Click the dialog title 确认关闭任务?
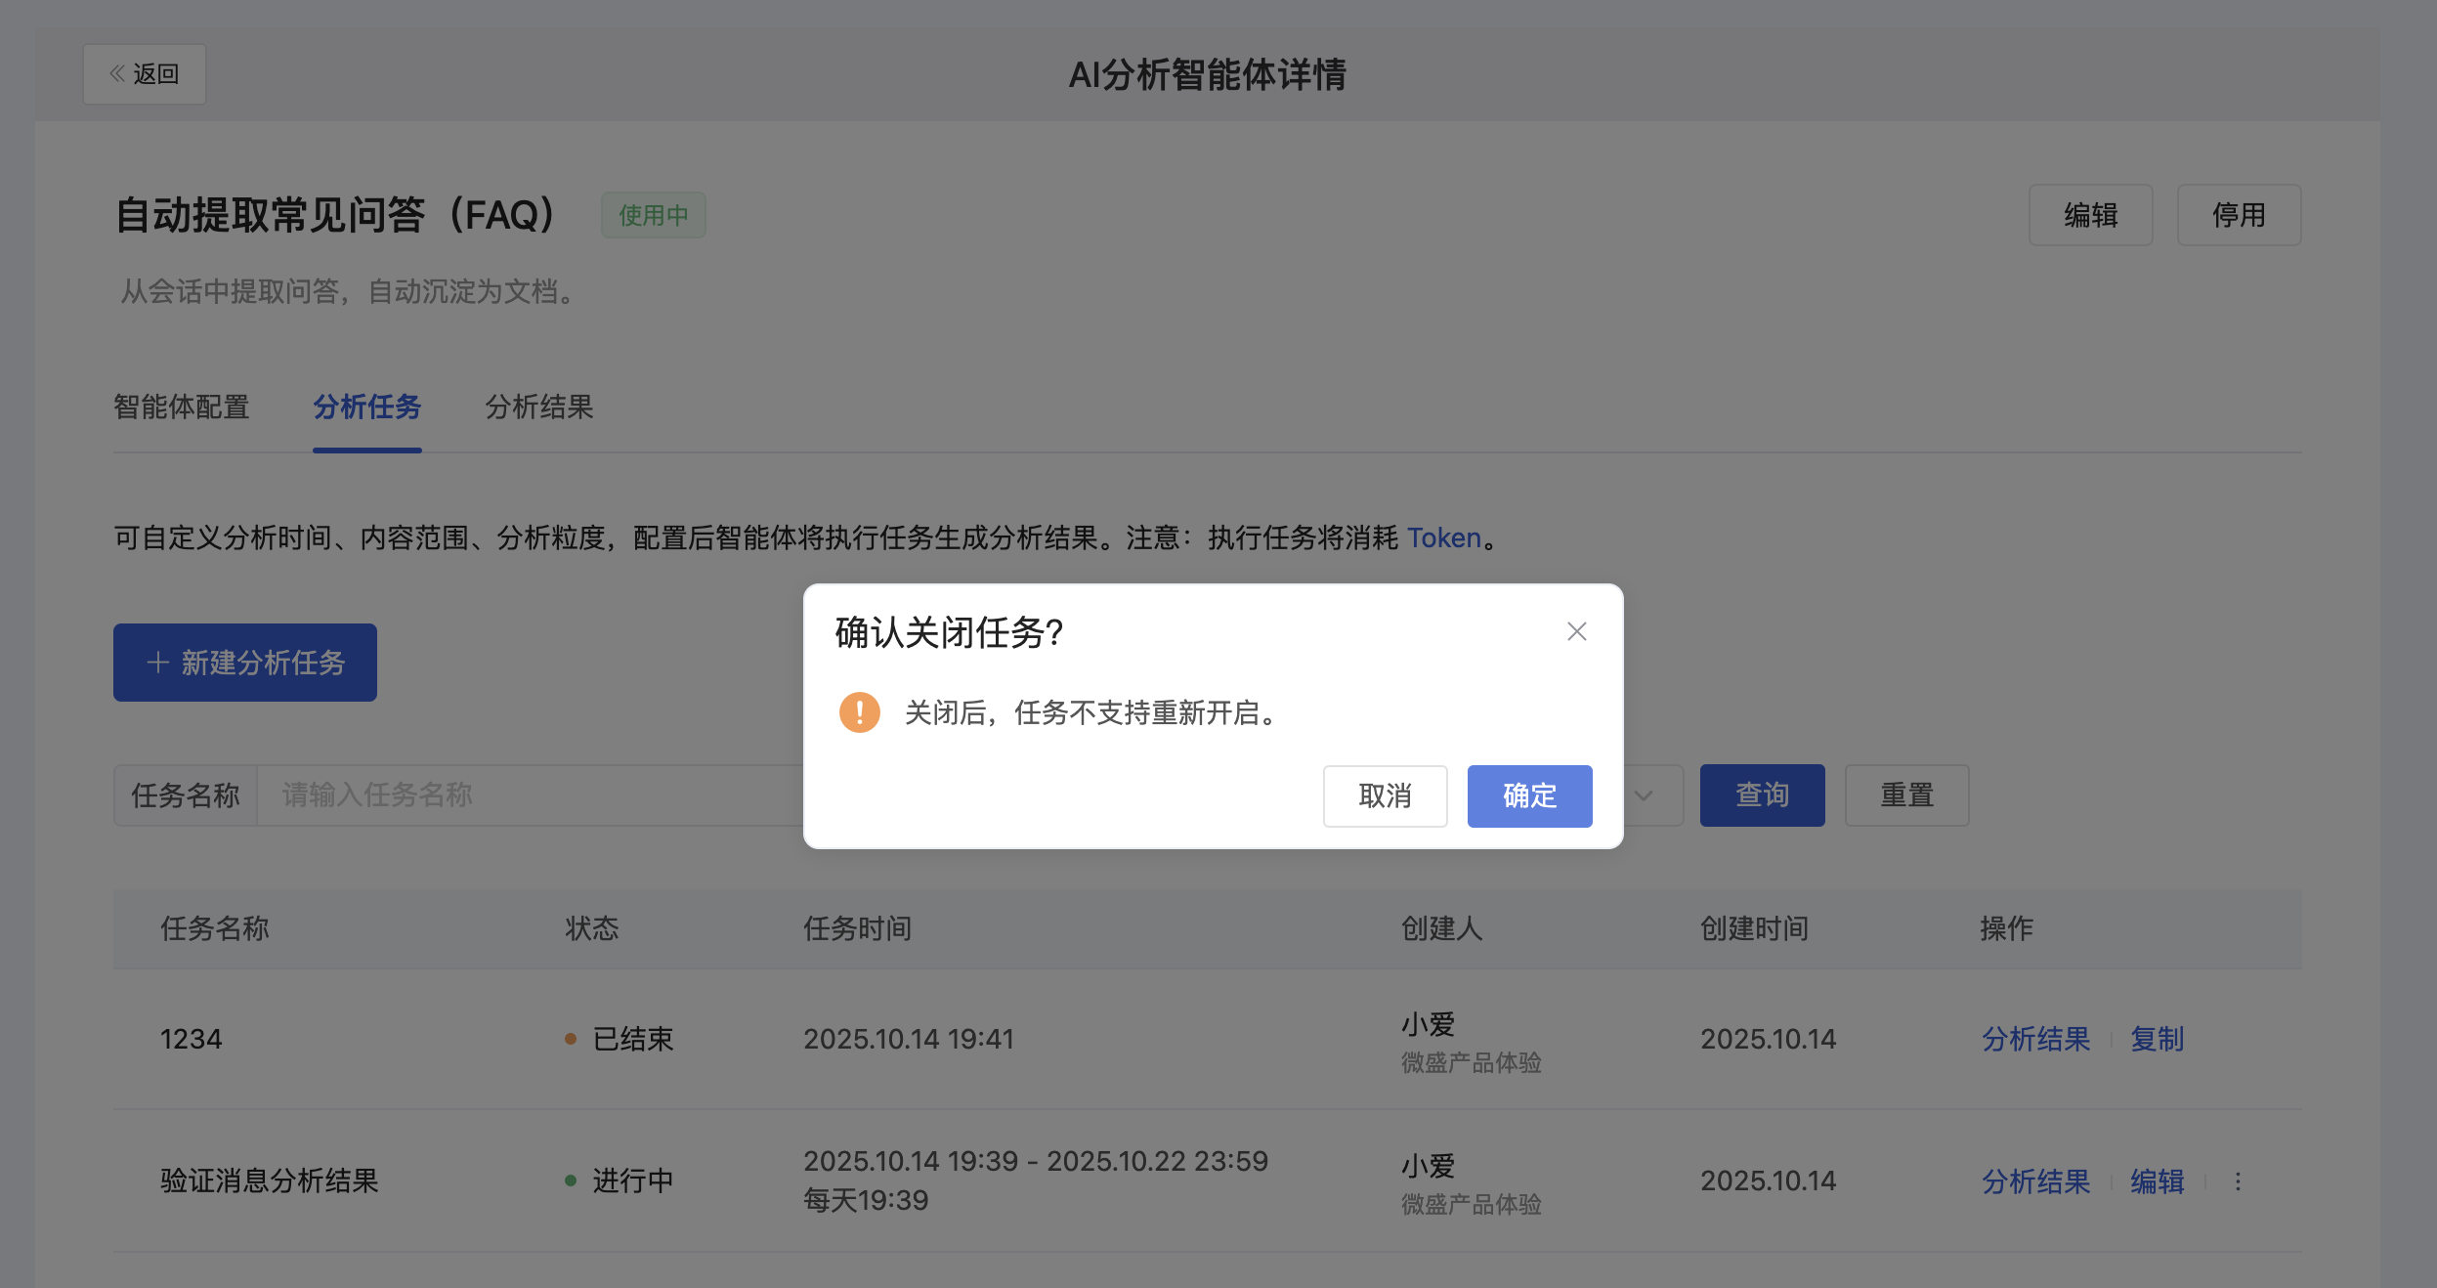The width and height of the screenshot is (2437, 1288). click(x=949, y=632)
